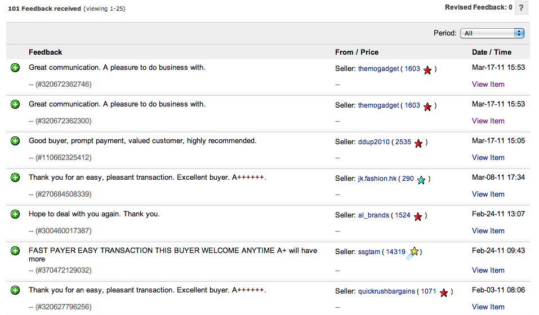This screenshot has width=539, height=315.
Task: Open seller profile jk.fashion.hk
Action: click(x=377, y=179)
